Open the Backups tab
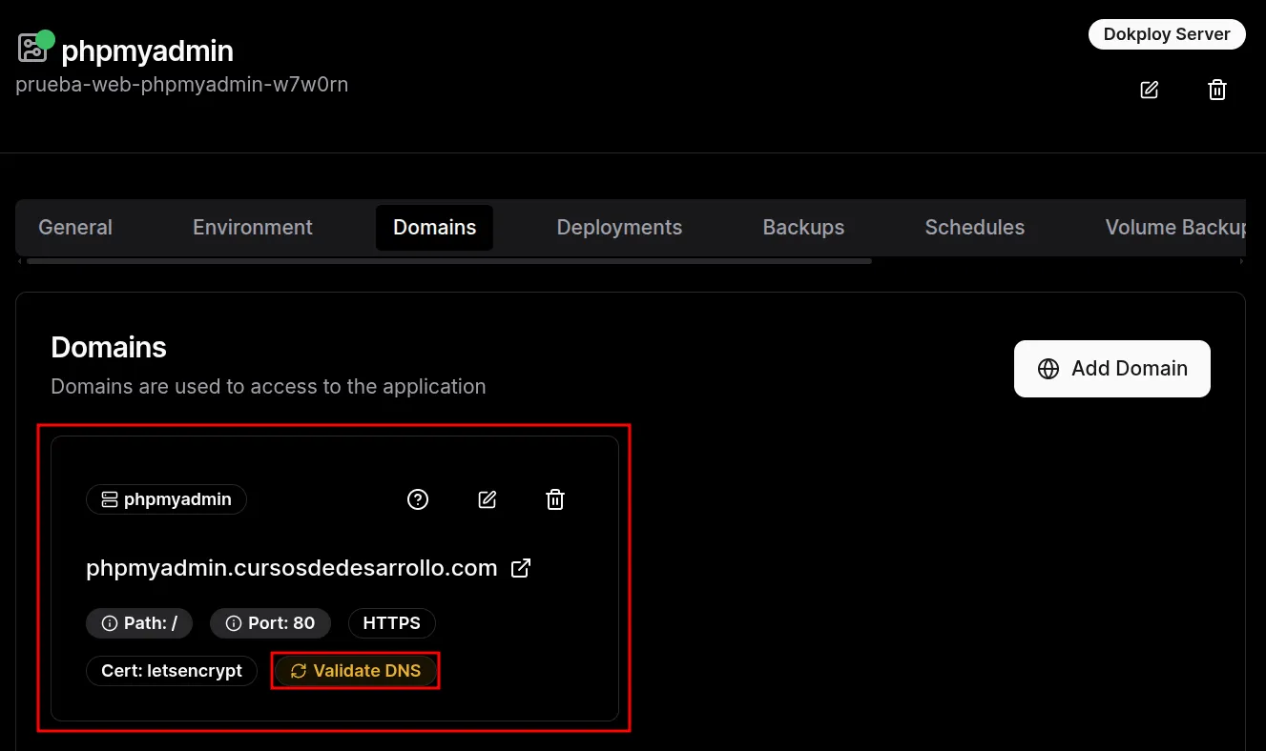 coord(802,227)
